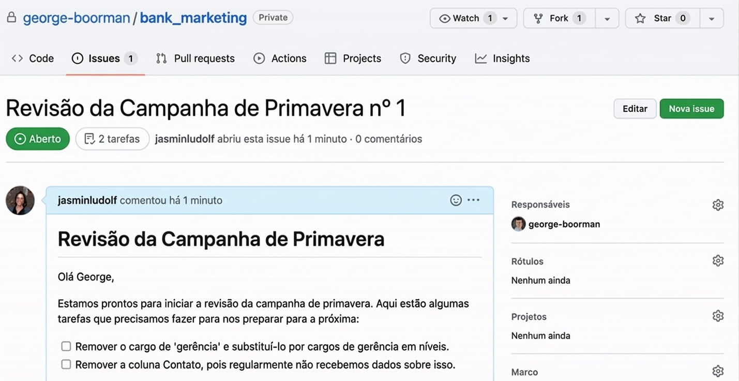Open the Pull requests tab

click(x=195, y=58)
